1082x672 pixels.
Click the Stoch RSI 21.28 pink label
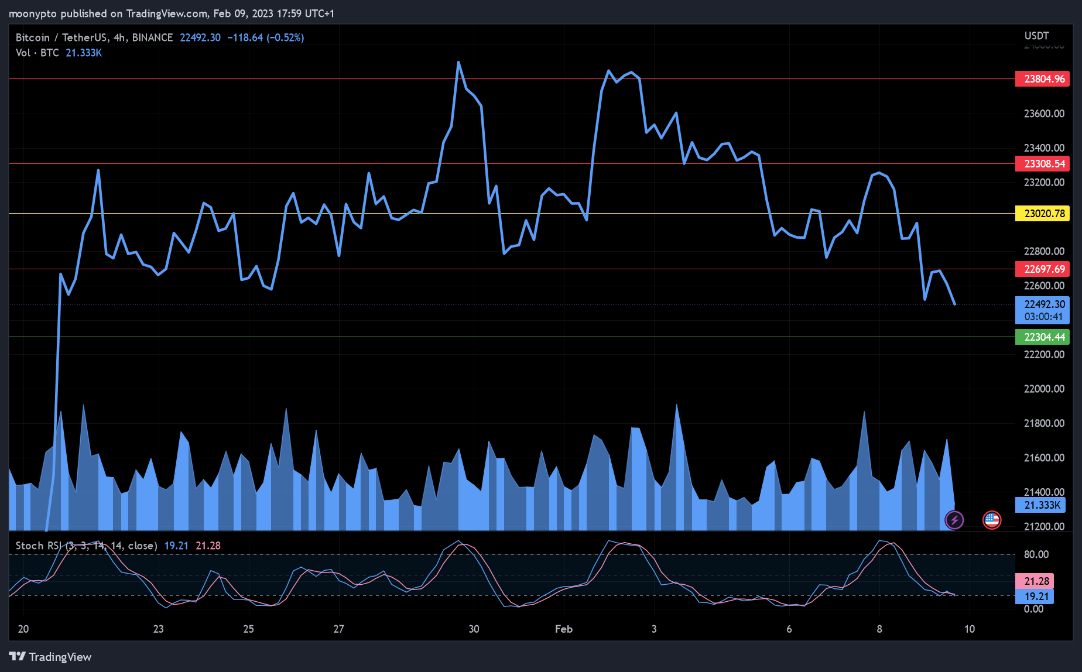1034,581
